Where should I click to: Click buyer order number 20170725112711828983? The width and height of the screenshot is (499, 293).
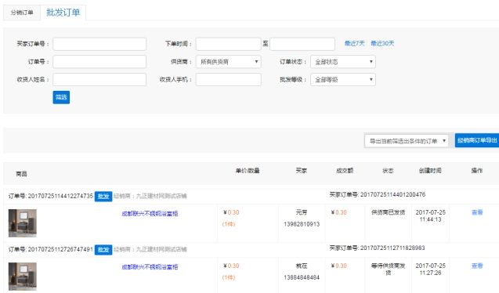click(392, 248)
